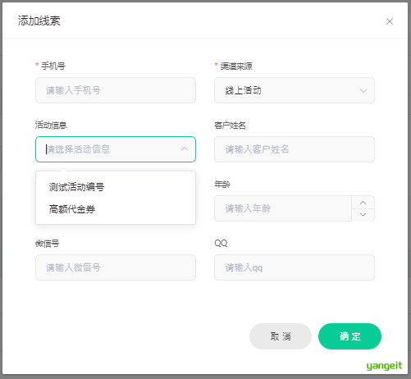The image size is (411, 379).
Task: Click the 手机号 field label
Action: coord(53,66)
